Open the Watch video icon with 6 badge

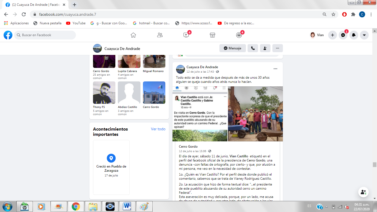pyautogui.click(x=186, y=35)
